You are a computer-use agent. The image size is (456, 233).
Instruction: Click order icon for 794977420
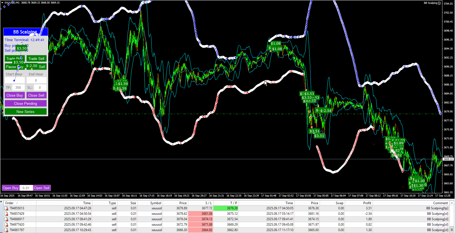[x=6, y=225]
